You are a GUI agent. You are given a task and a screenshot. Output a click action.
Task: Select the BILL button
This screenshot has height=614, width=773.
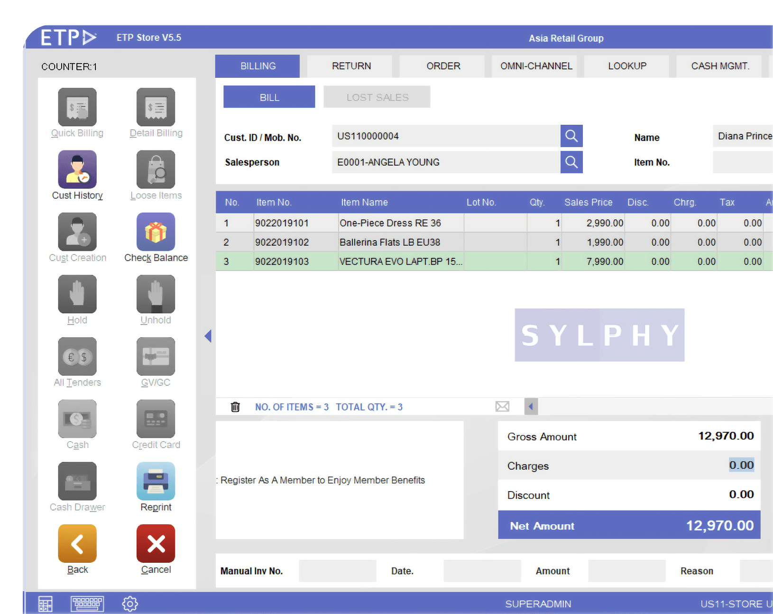[269, 97]
